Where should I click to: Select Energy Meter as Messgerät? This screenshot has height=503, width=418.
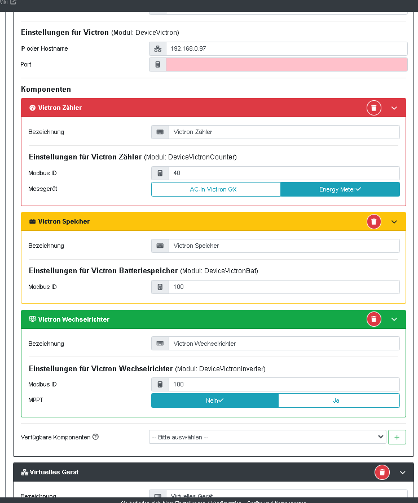click(x=340, y=189)
